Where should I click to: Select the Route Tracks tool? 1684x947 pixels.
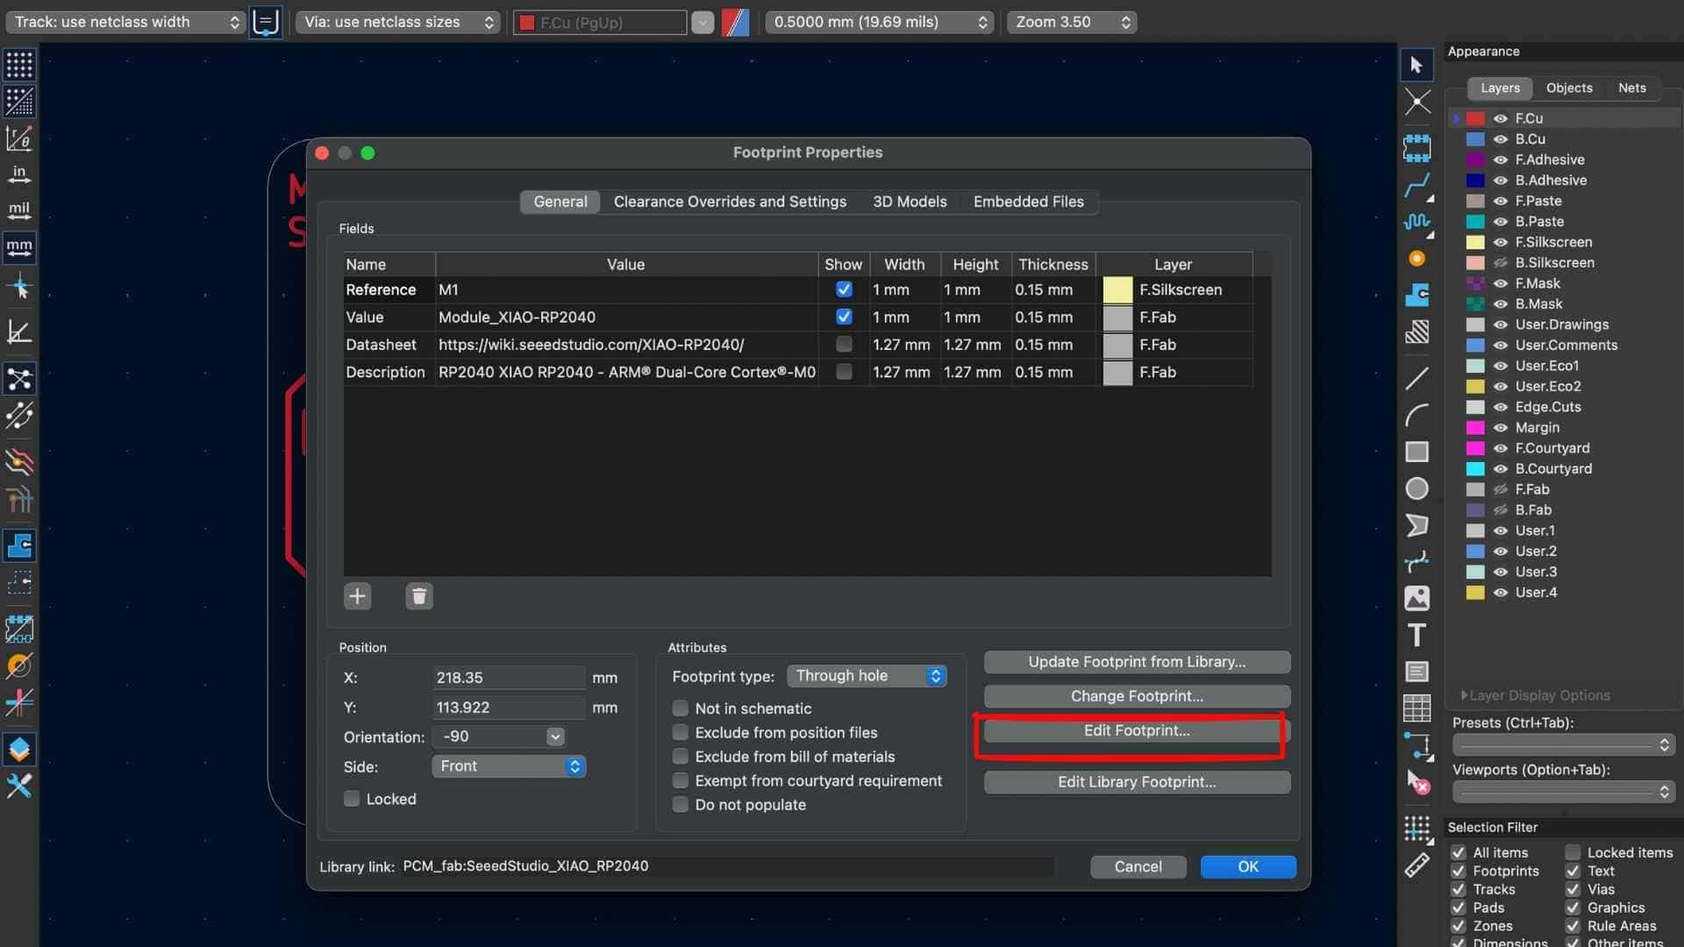(1416, 185)
